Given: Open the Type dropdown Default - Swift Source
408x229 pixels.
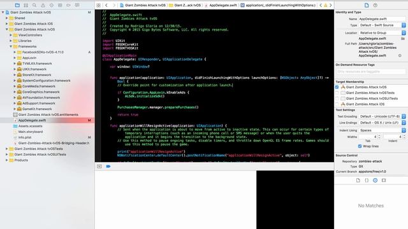Looking at the screenshot, I should coord(382,25).
